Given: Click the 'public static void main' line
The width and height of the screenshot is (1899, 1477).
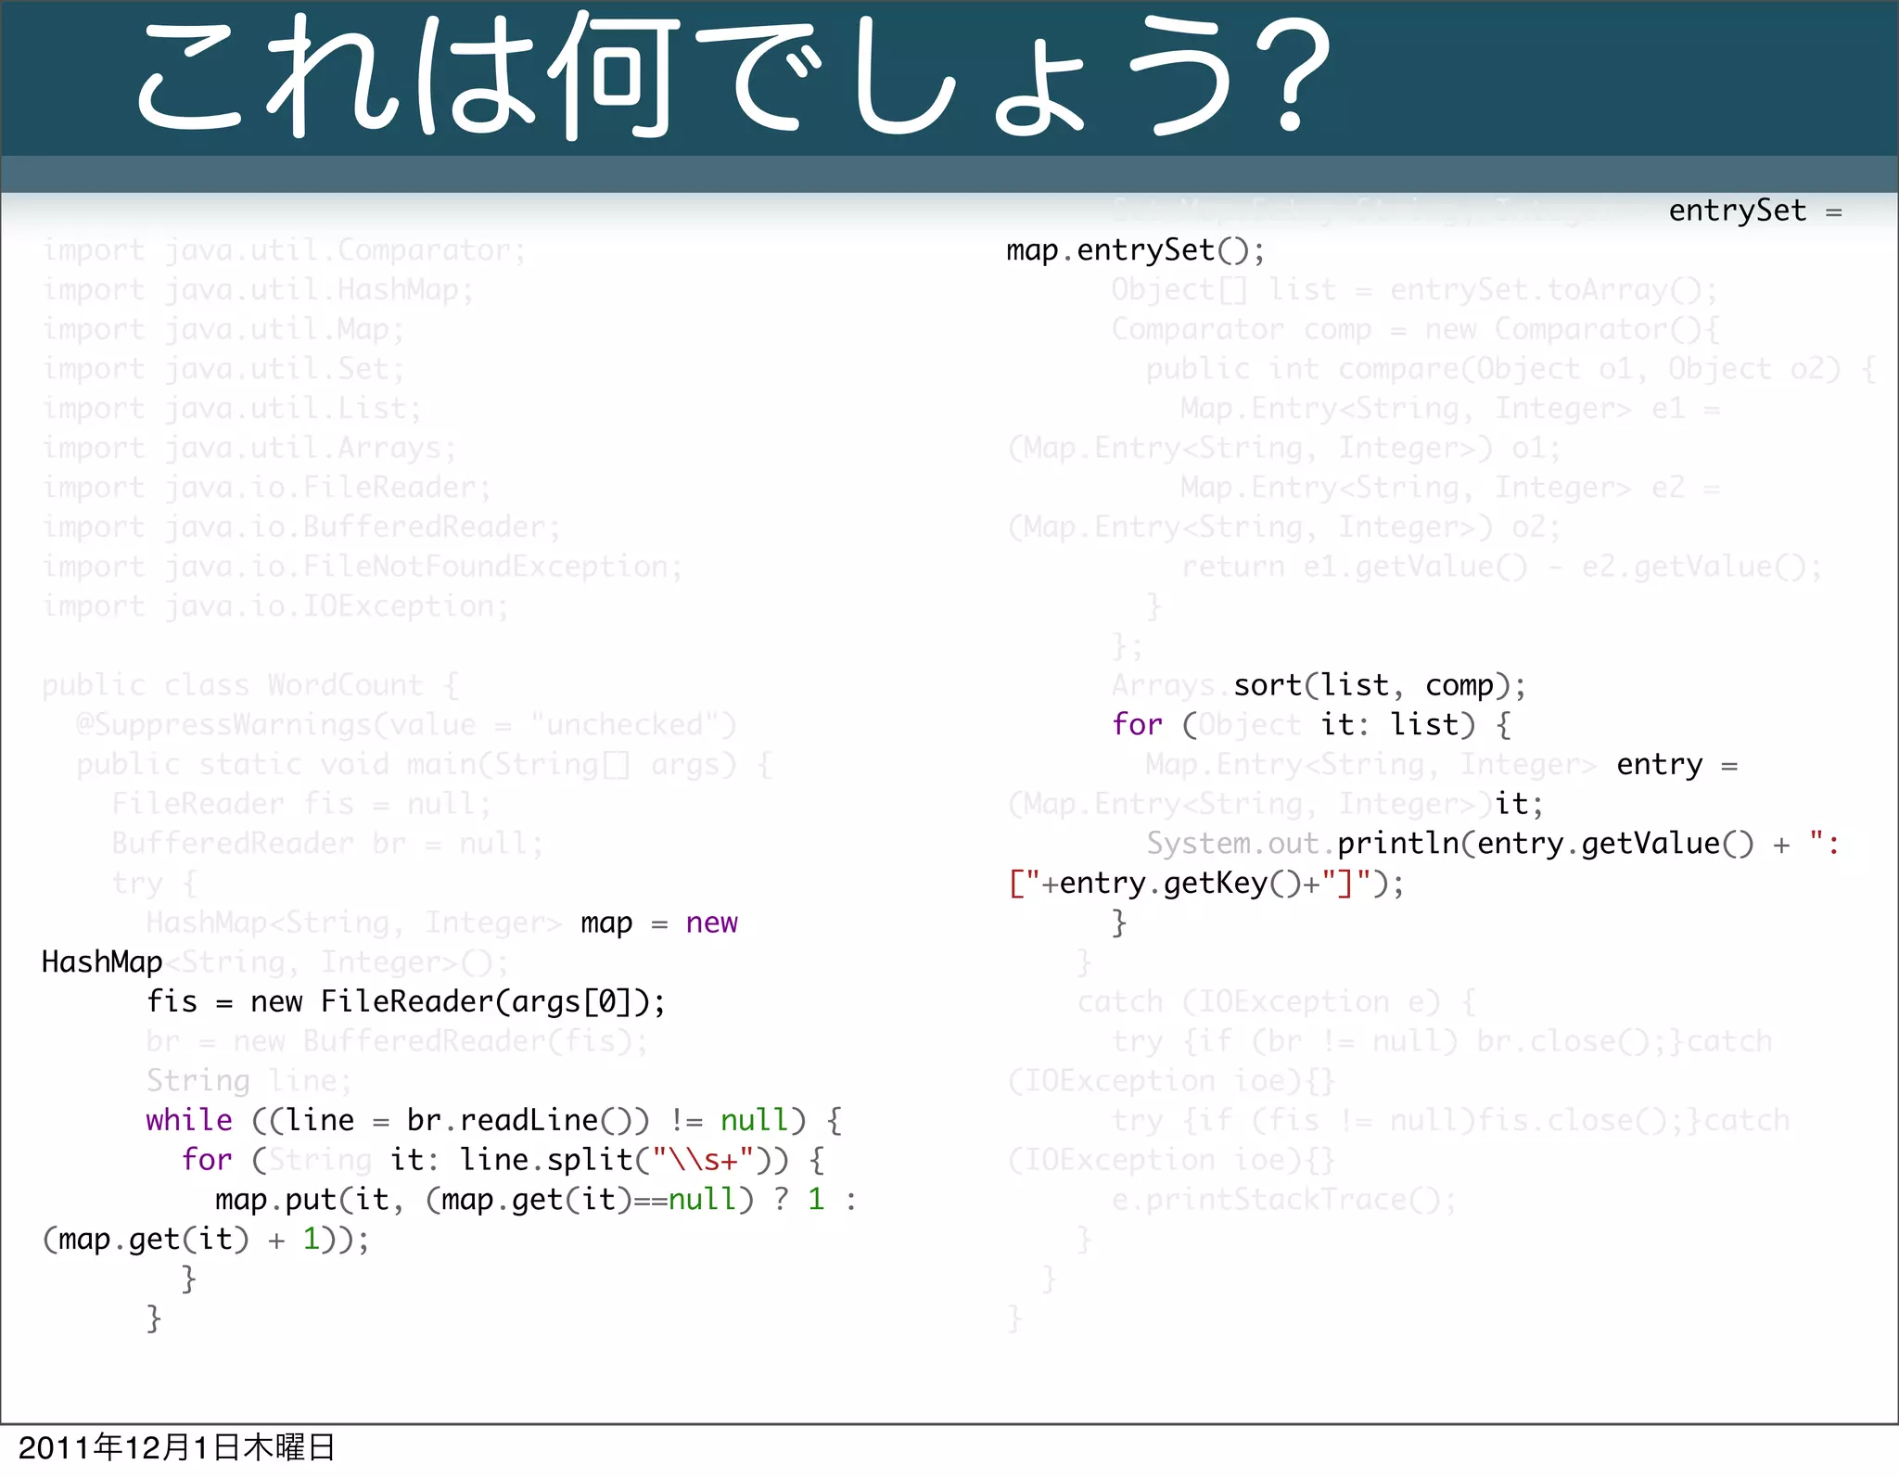Looking at the screenshot, I should coord(424,765).
